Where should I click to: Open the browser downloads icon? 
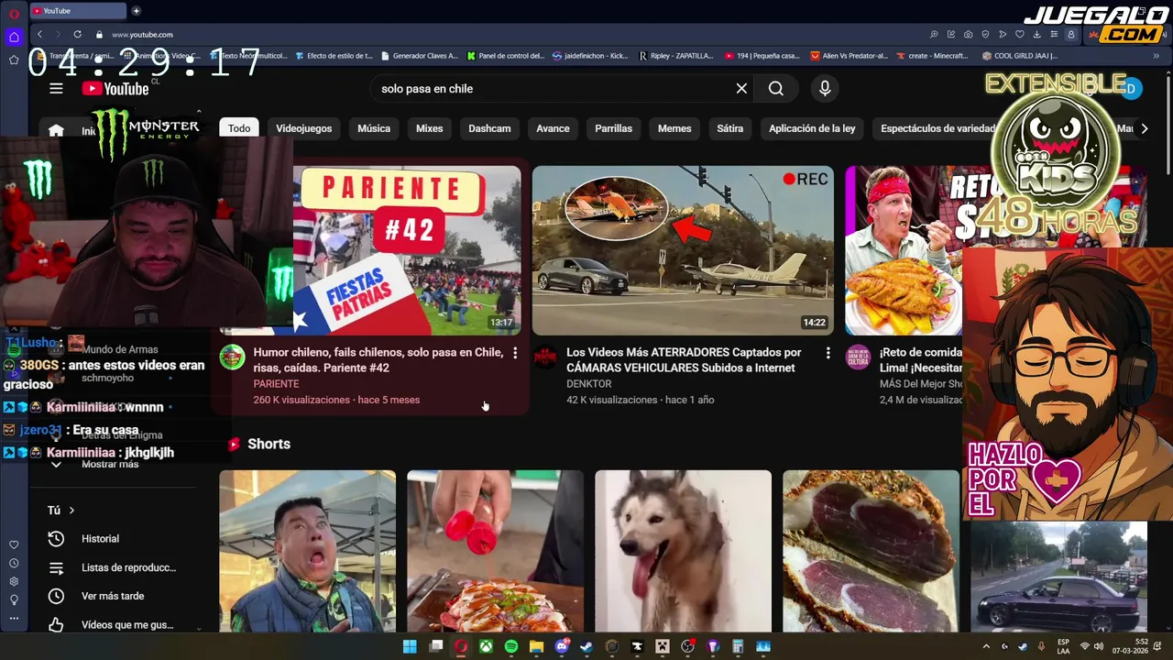tap(1036, 35)
